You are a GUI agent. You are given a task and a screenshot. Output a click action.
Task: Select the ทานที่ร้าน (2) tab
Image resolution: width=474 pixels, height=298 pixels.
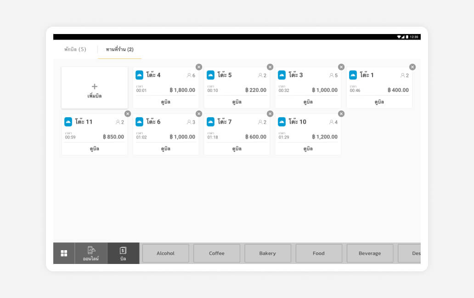coord(119,49)
